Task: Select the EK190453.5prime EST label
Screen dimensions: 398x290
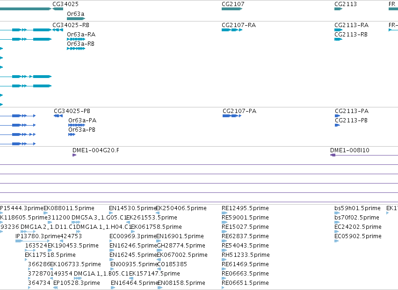Action: click(73, 246)
